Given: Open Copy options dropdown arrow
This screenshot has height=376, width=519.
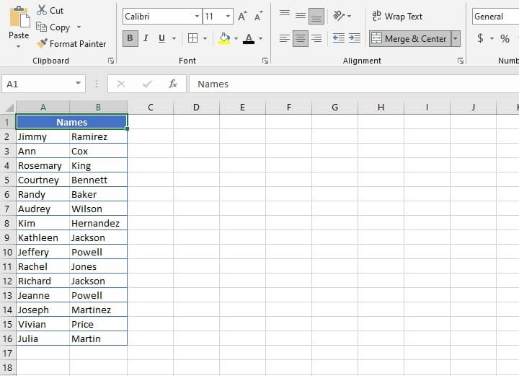Looking at the screenshot, I should pos(79,27).
